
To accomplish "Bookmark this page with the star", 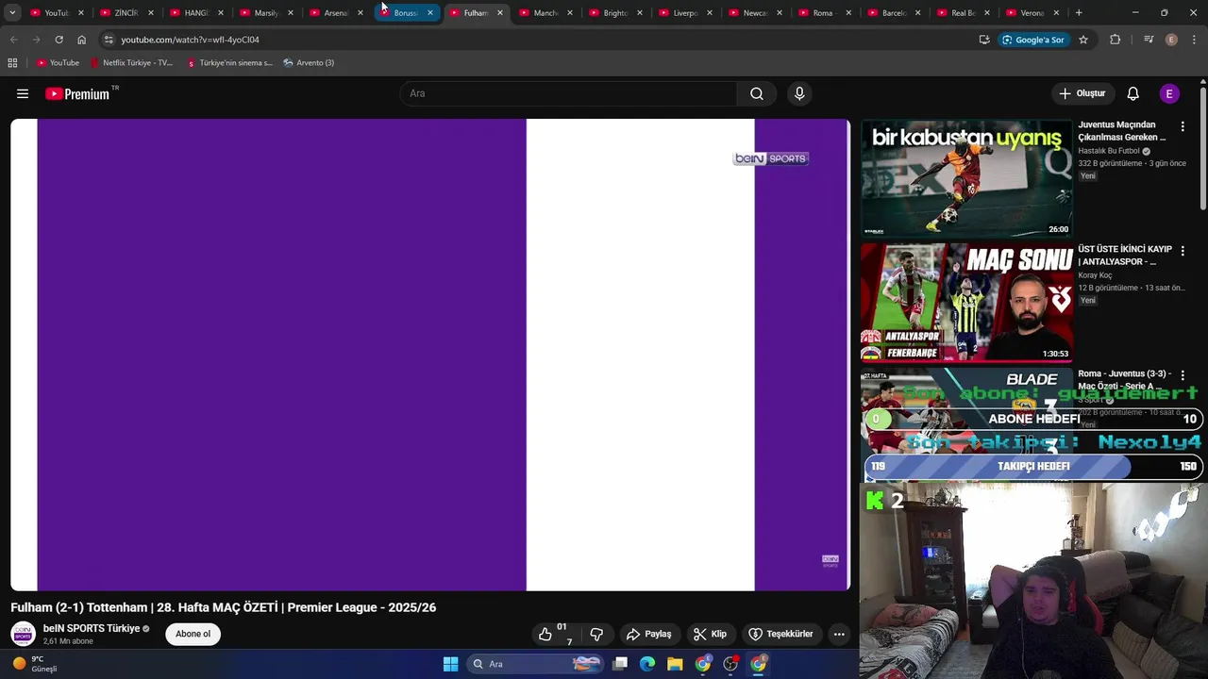I will 1083,40.
